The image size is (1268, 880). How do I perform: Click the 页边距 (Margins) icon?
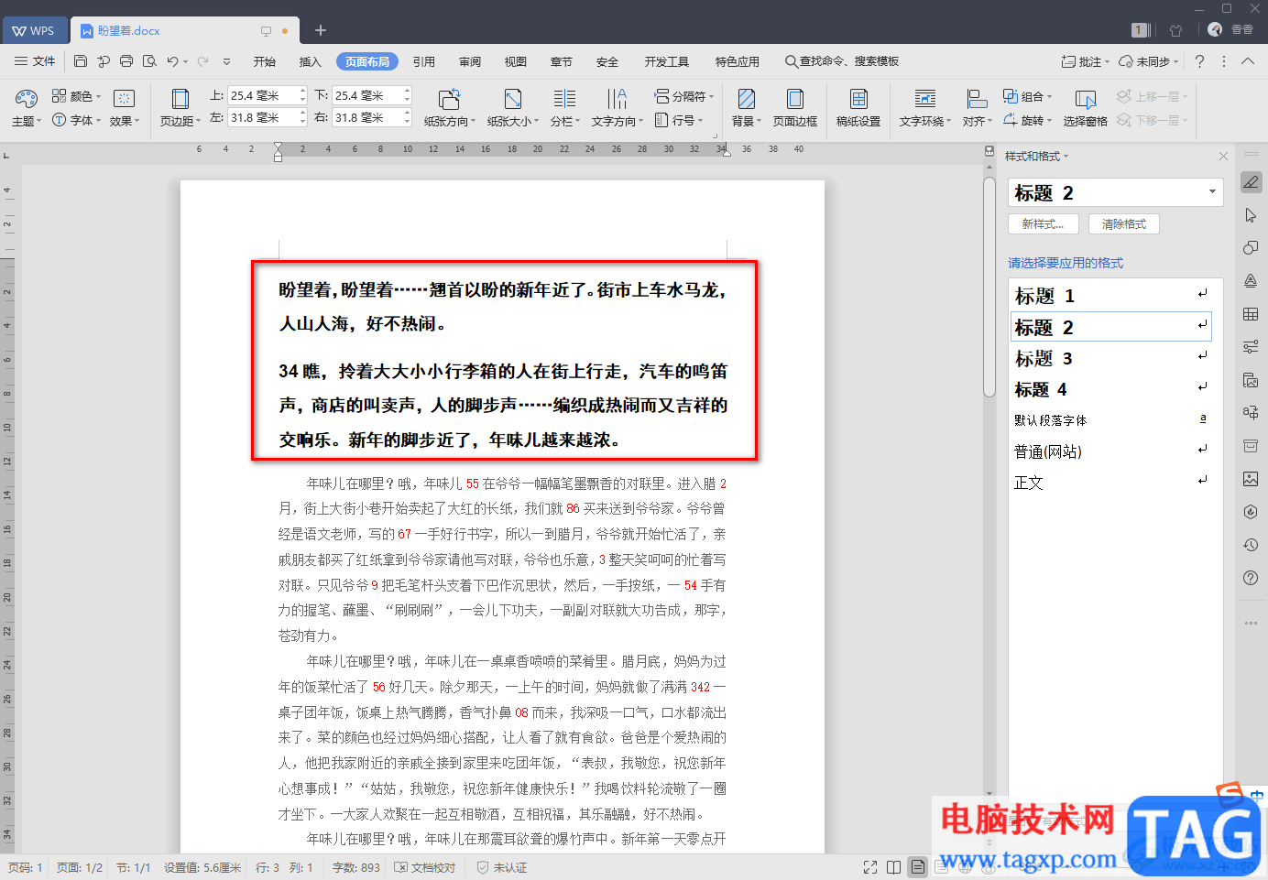click(180, 99)
